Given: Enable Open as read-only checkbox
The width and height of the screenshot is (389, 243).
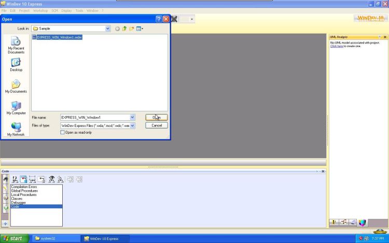Looking at the screenshot, I should (x=63, y=133).
